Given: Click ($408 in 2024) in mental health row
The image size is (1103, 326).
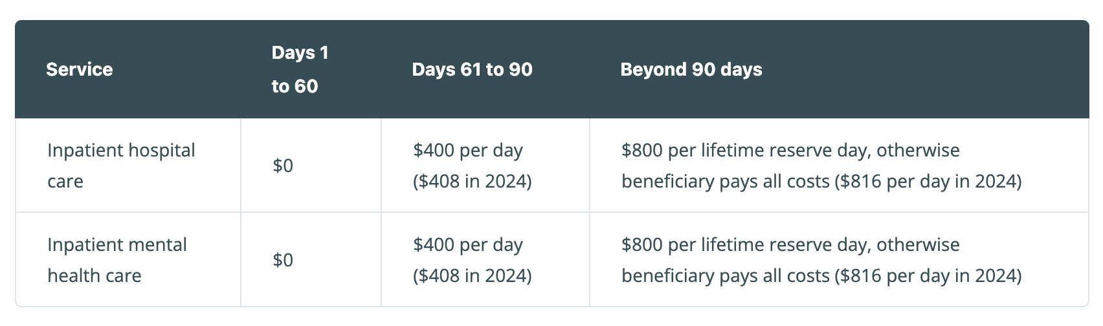Looking at the screenshot, I should (473, 276).
